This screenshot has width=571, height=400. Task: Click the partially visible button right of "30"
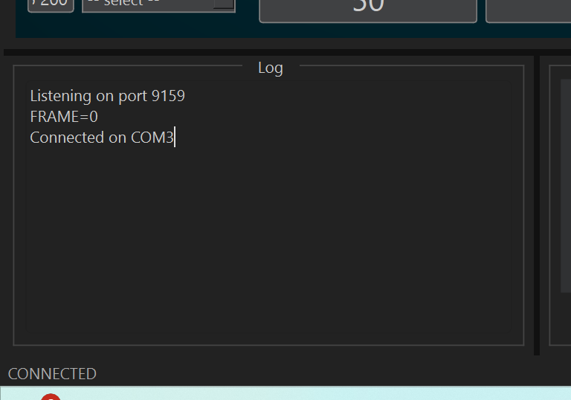point(529,10)
